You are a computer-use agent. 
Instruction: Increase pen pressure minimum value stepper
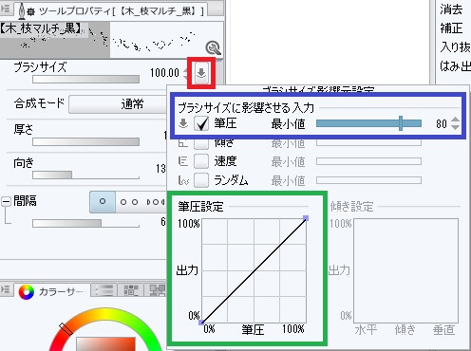click(x=455, y=120)
